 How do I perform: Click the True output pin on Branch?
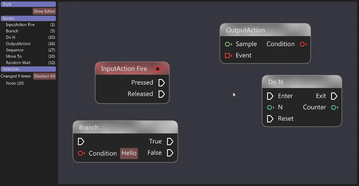pyautogui.click(x=170, y=141)
